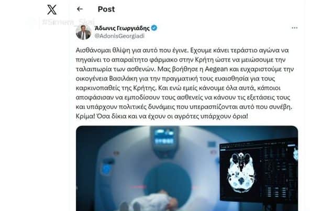Click the X logo
The width and height of the screenshot is (310, 211).
pyautogui.click(x=52, y=9)
